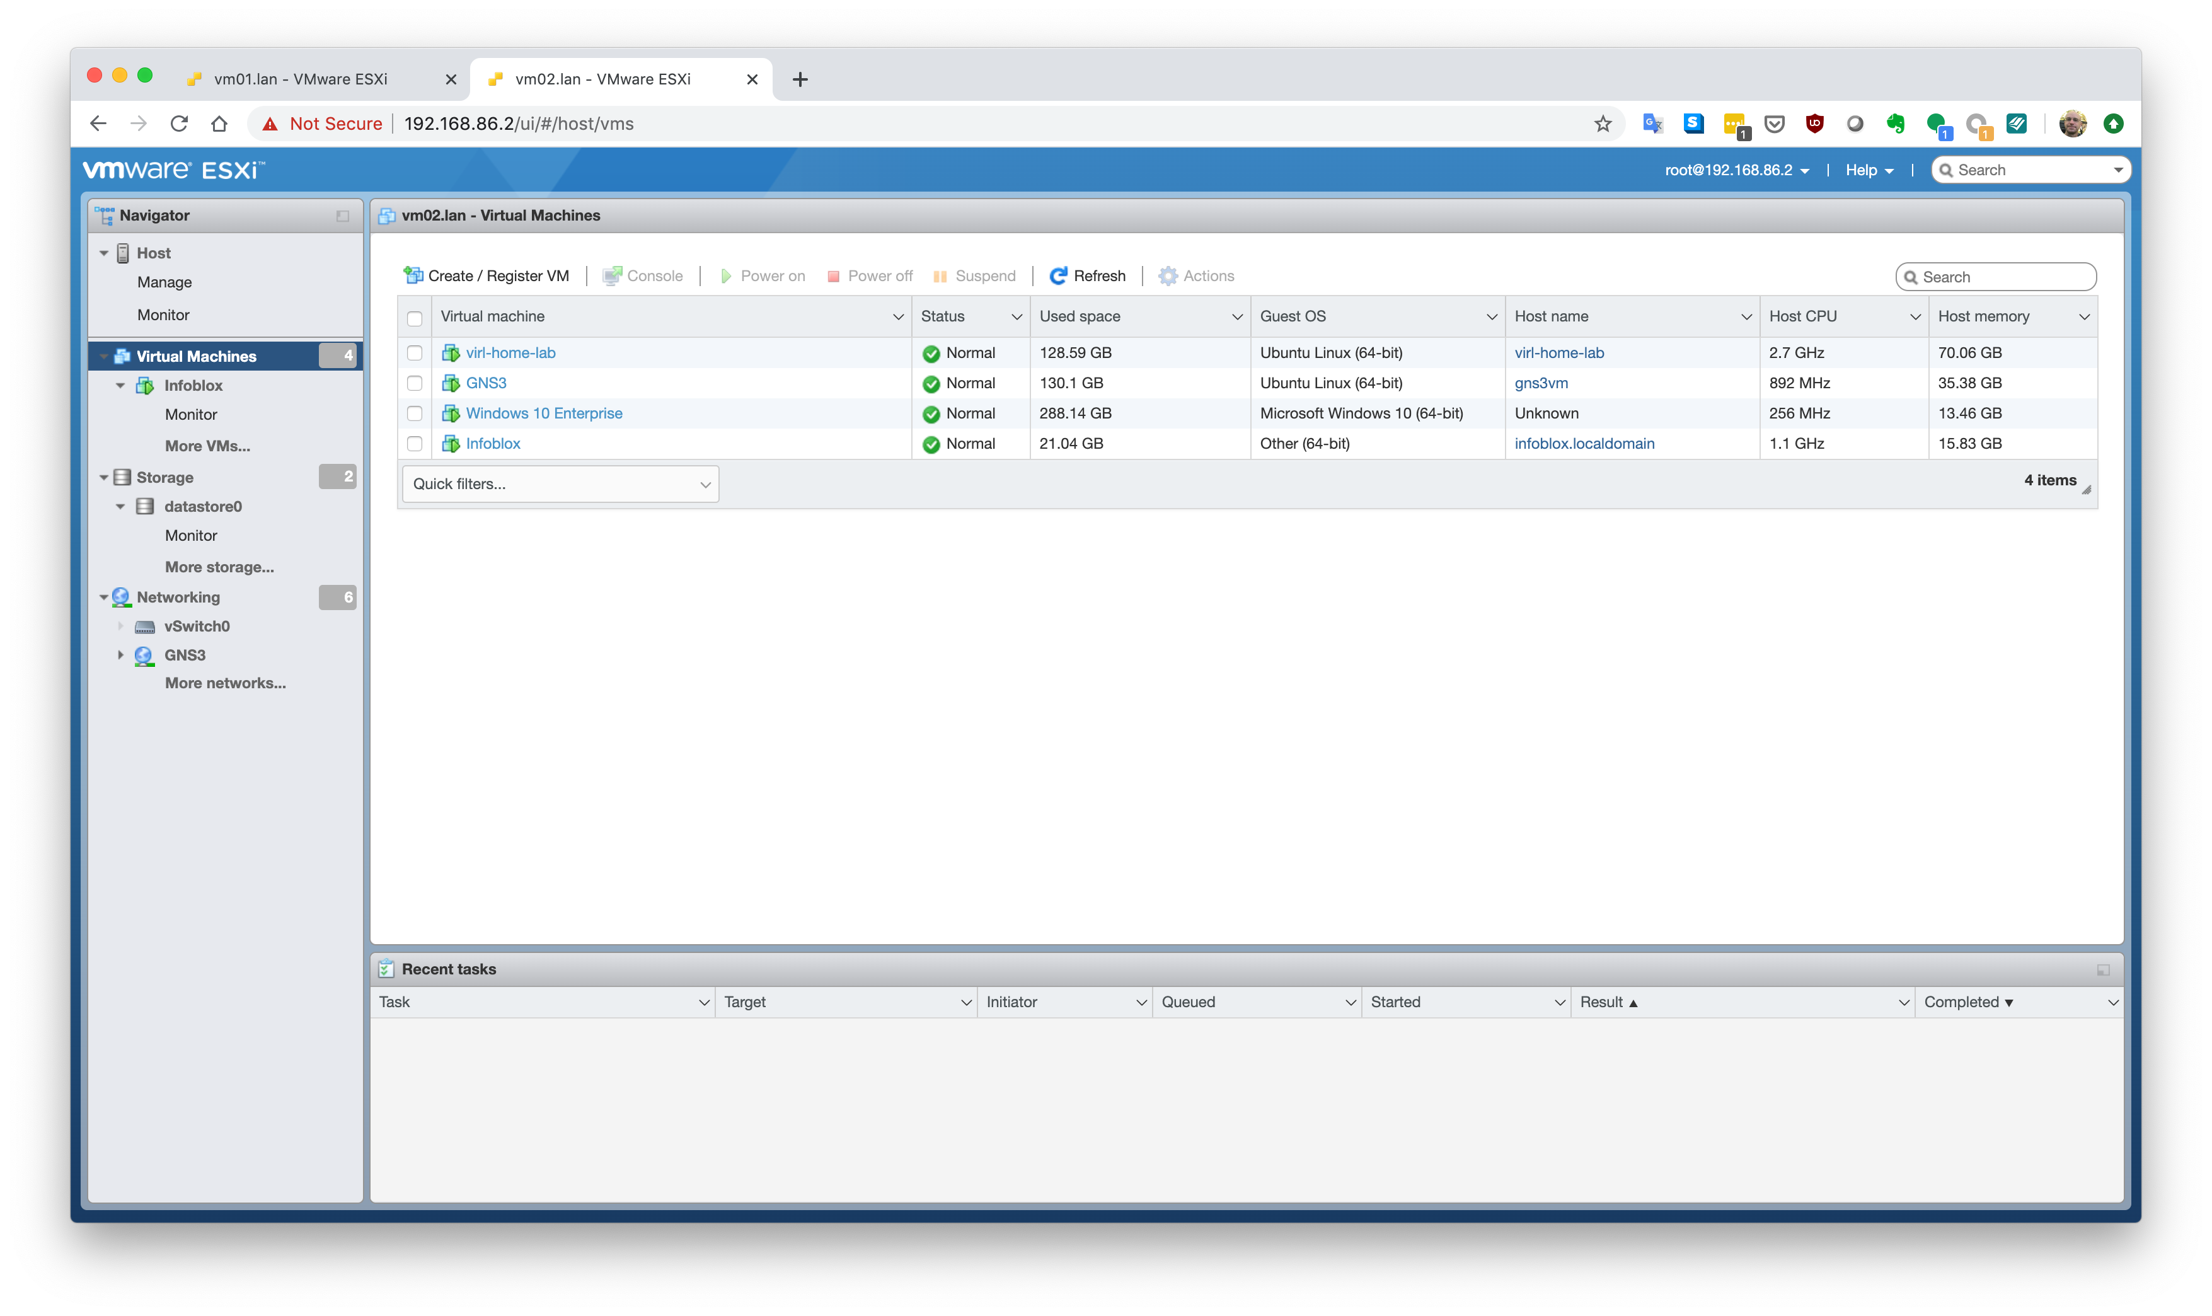Screen dimensions: 2212x1316
Task: Select Networking in the Navigator
Action: coord(178,597)
